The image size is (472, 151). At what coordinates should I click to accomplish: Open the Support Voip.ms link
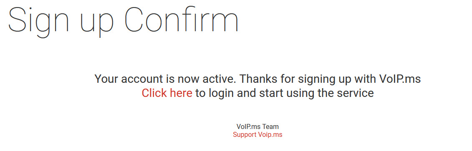257,134
